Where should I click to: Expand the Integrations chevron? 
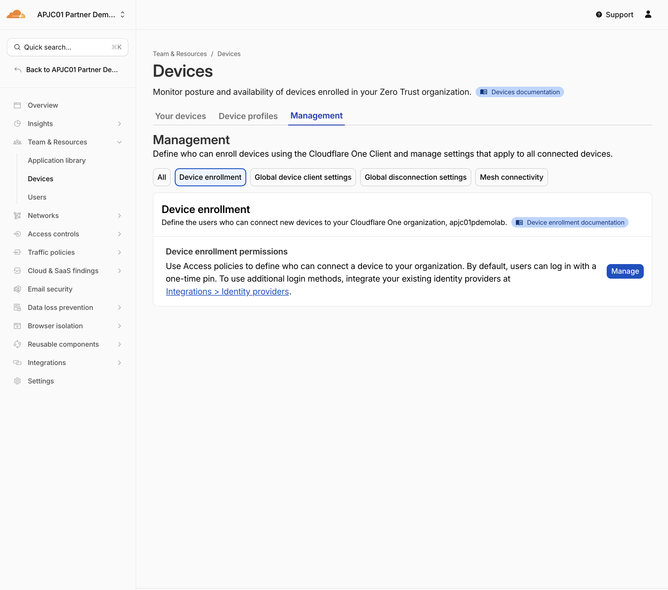(x=119, y=363)
